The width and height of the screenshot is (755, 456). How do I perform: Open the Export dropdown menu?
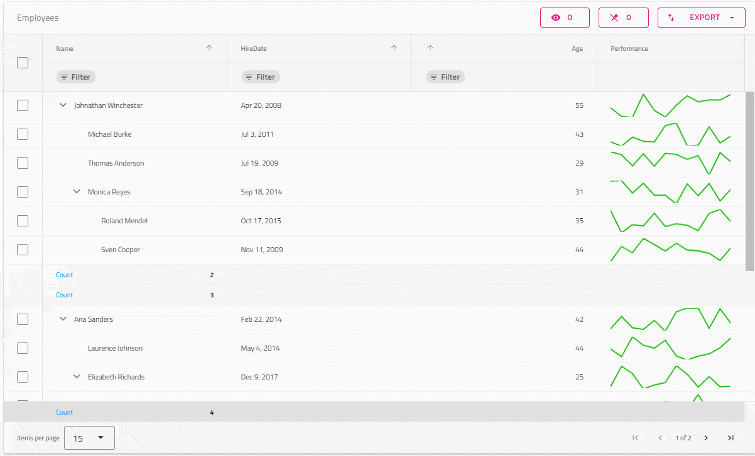(x=701, y=18)
